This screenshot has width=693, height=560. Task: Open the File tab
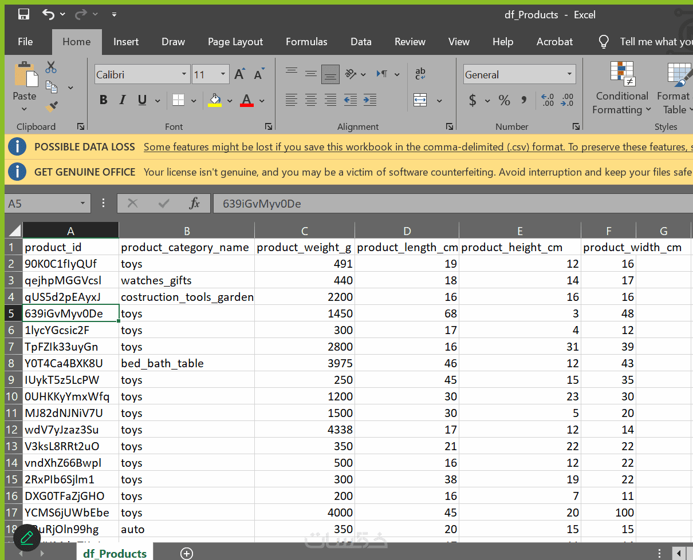point(25,42)
